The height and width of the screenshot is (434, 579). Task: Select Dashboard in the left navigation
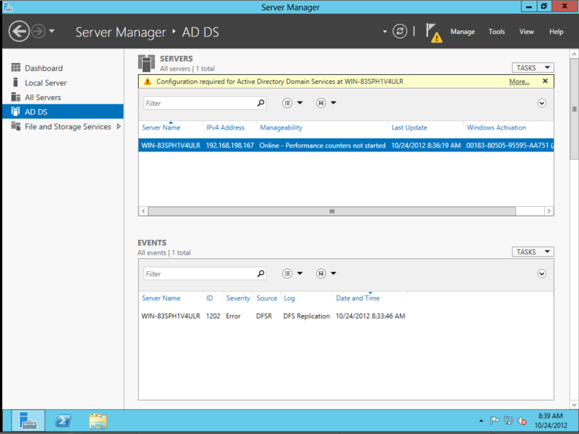tap(43, 68)
